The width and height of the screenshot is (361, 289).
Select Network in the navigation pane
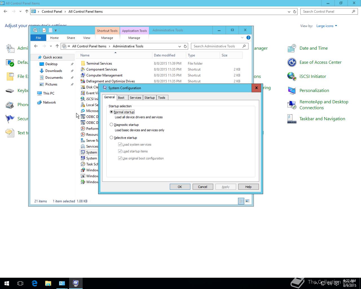[x=49, y=102]
